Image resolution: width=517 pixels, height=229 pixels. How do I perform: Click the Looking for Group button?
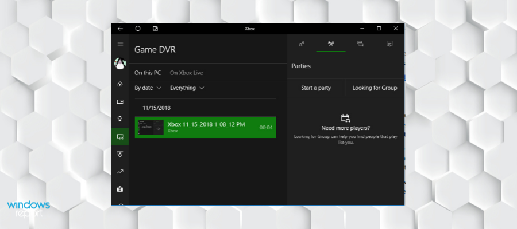pos(375,88)
